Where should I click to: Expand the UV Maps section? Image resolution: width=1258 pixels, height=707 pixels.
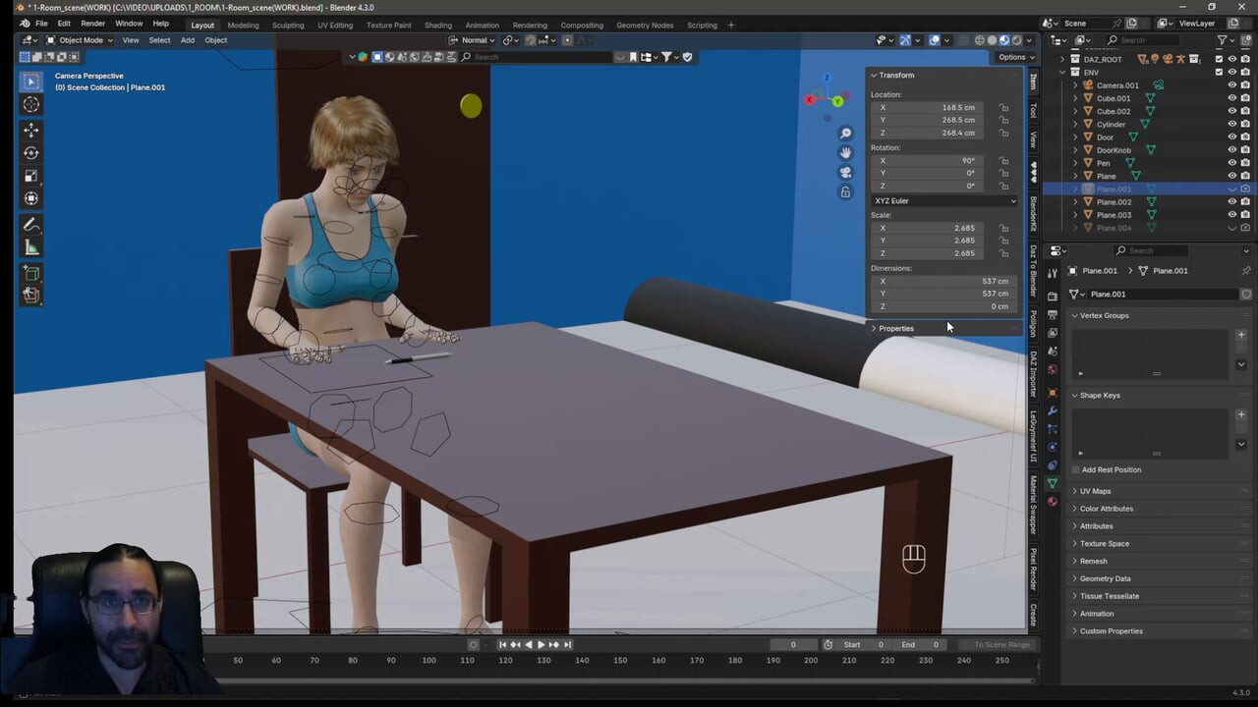tap(1095, 491)
